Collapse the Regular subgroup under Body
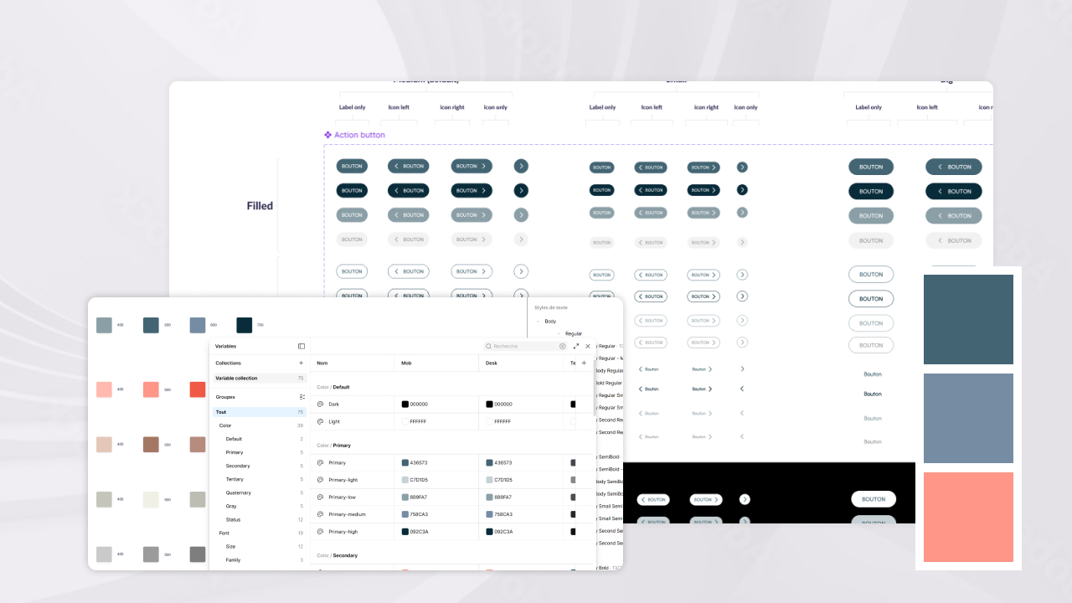 click(x=559, y=333)
